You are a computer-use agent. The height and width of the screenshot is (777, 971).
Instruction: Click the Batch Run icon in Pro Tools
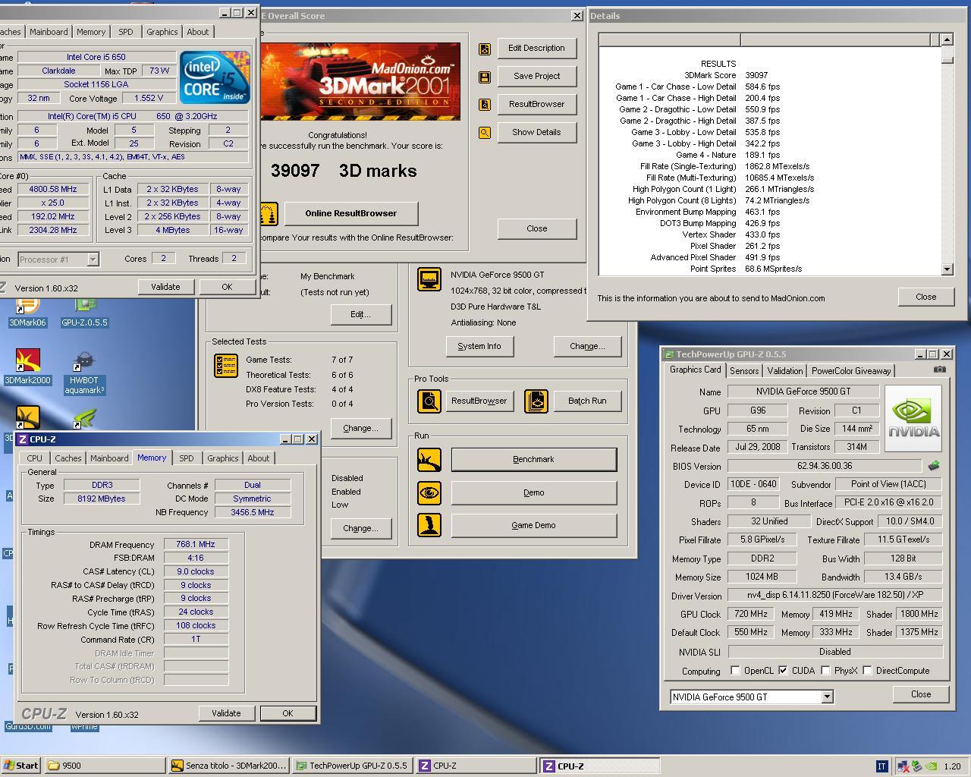(536, 401)
